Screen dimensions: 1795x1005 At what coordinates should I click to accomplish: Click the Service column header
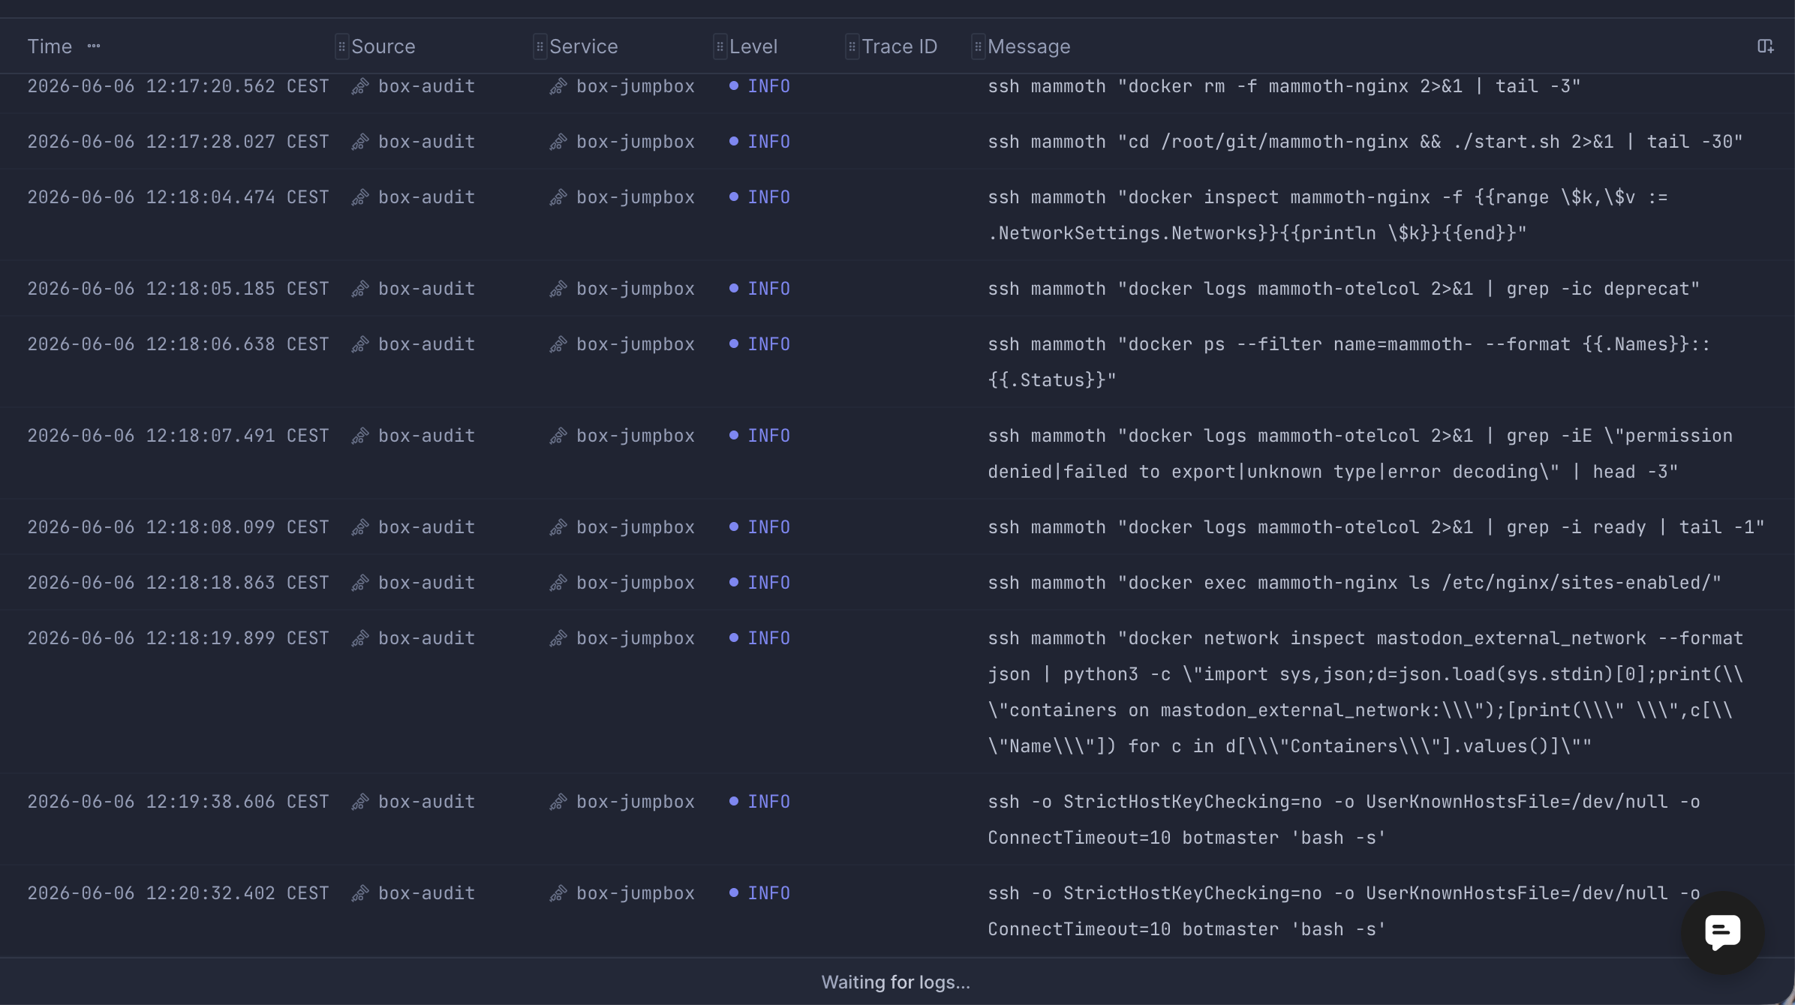pyautogui.click(x=584, y=46)
